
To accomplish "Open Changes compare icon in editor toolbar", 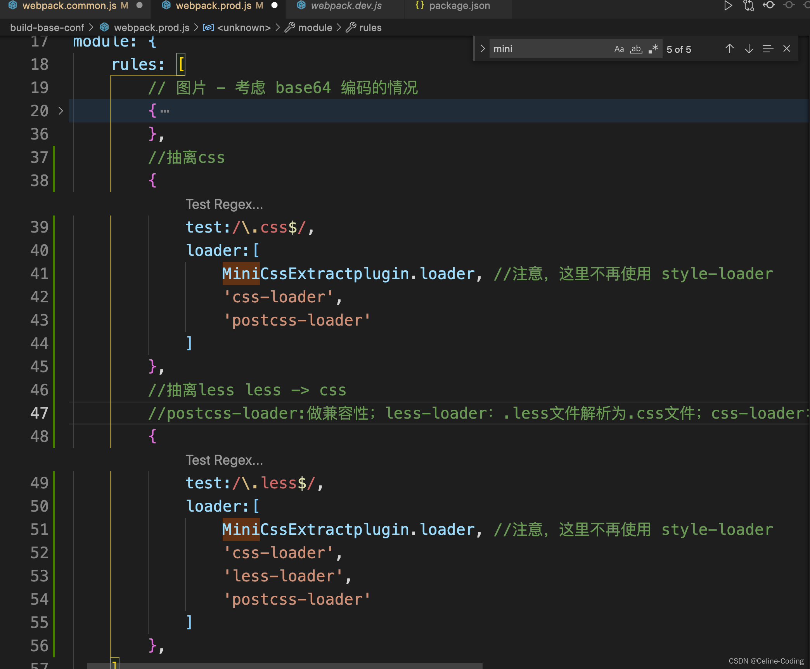I will coord(748,5).
